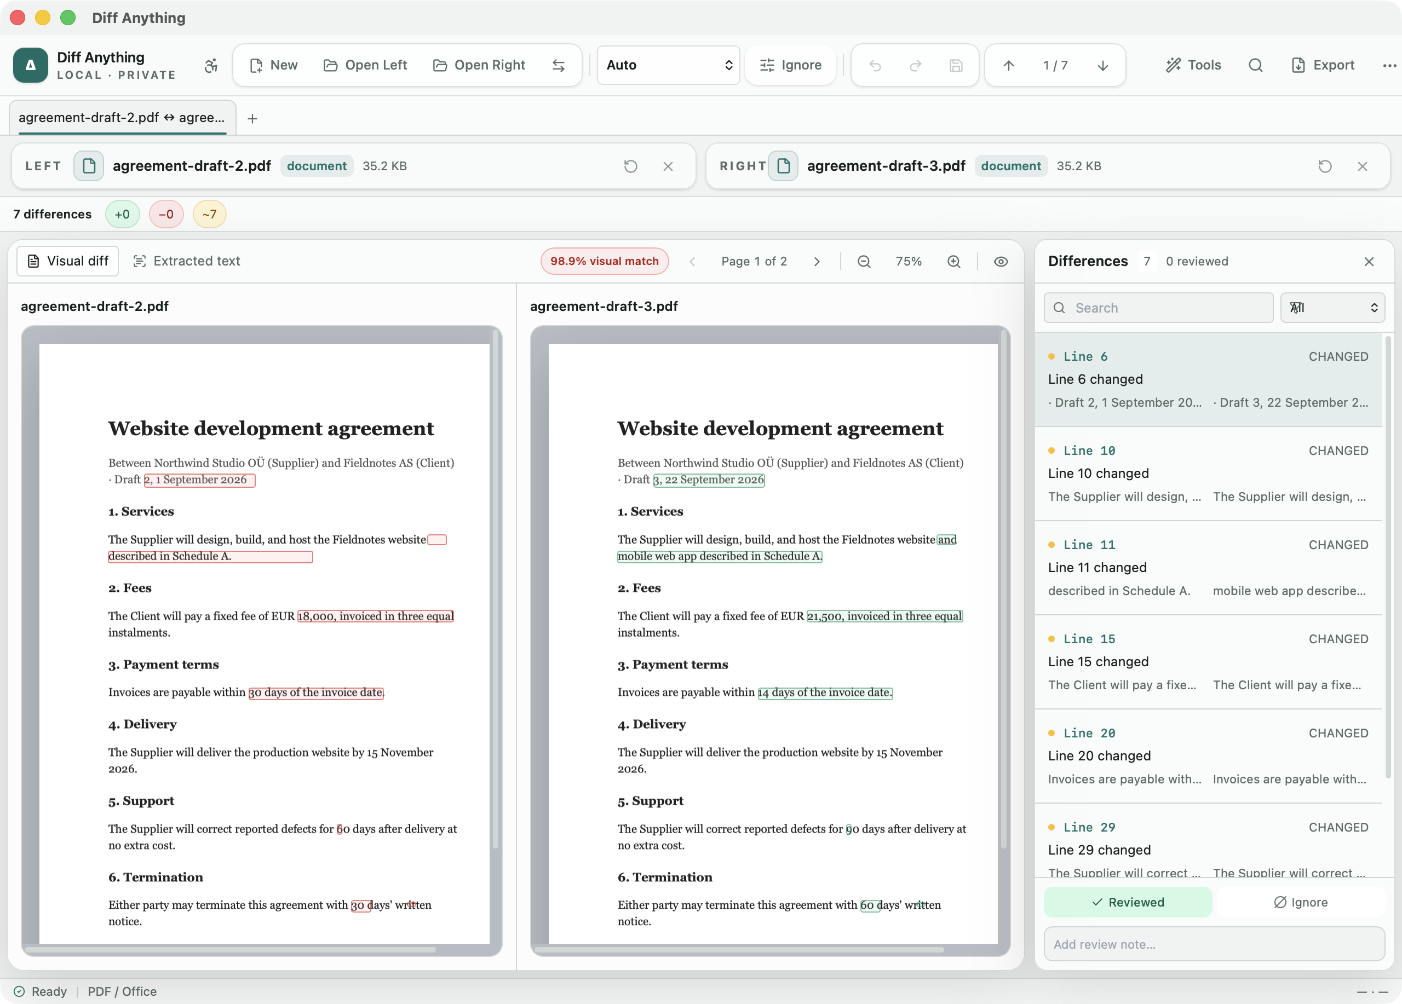Click the undo arrow in toolbar

(x=875, y=66)
